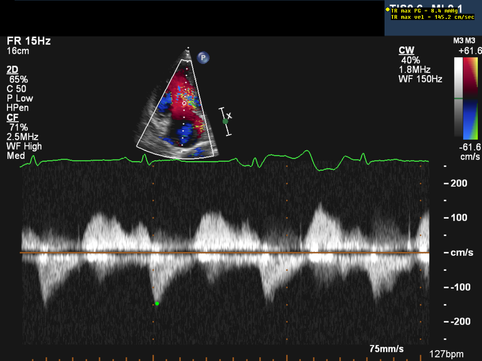Select the CW sample gate circle in sector
Viewport: 482px width, 361px height.
[x=184, y=102]
